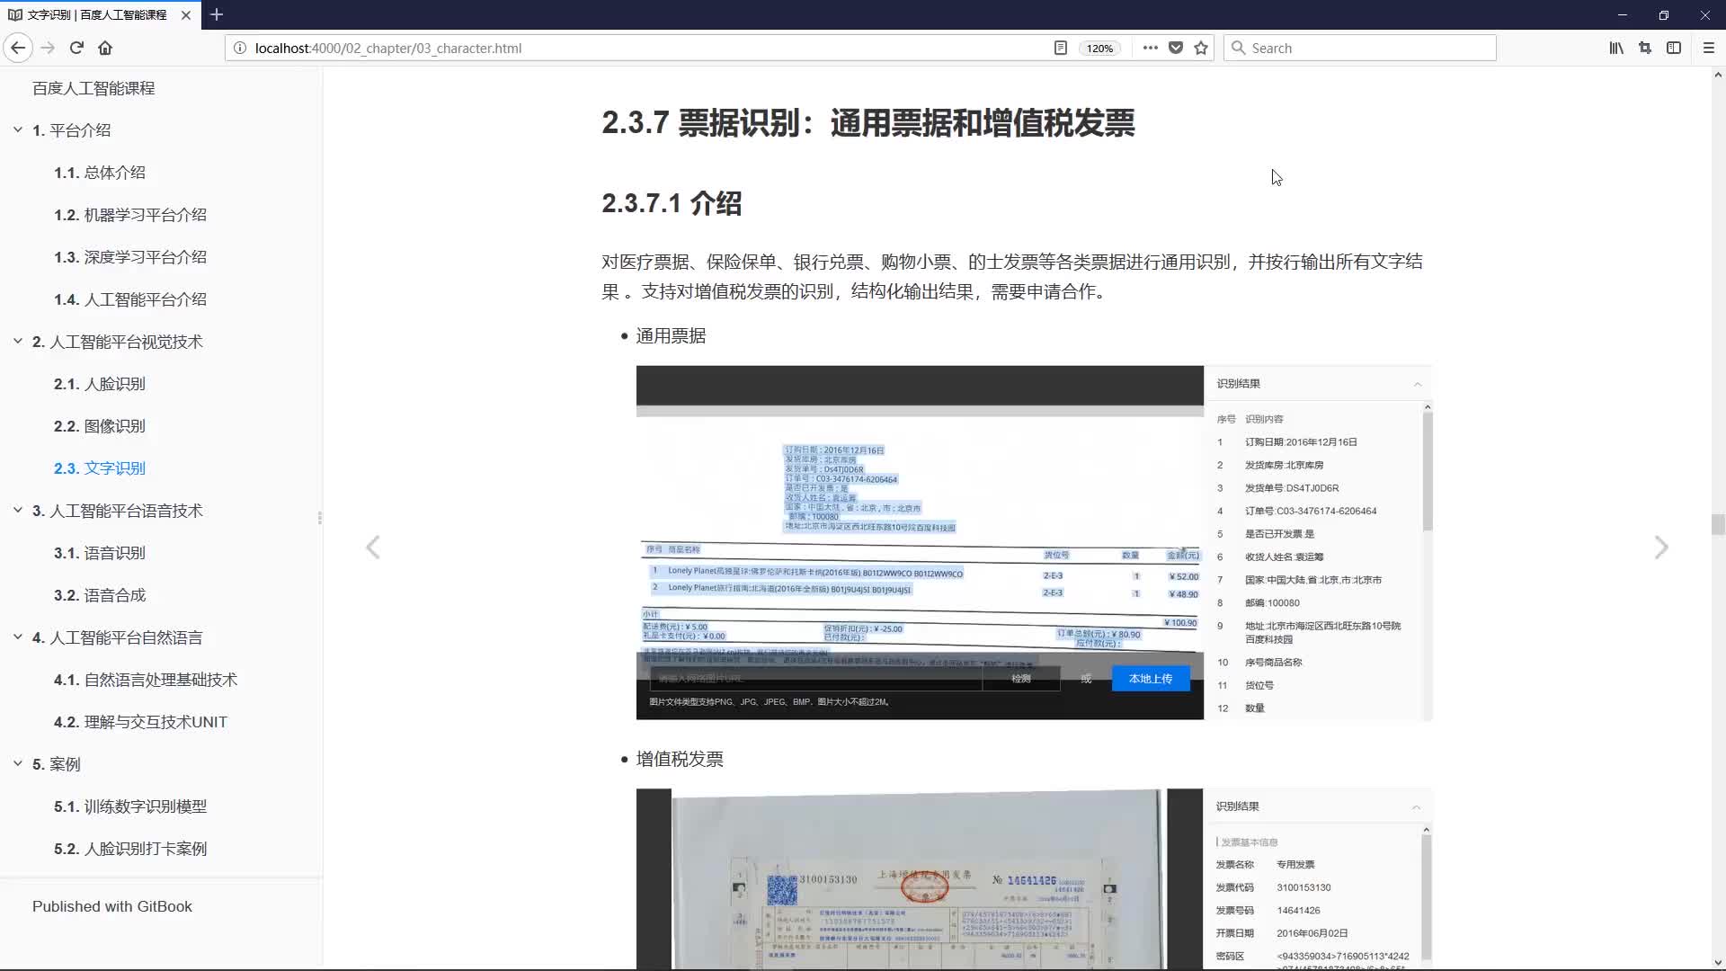Open the Library icon in toolbar
The image size is (1726, 971).
pos(1616,48)
